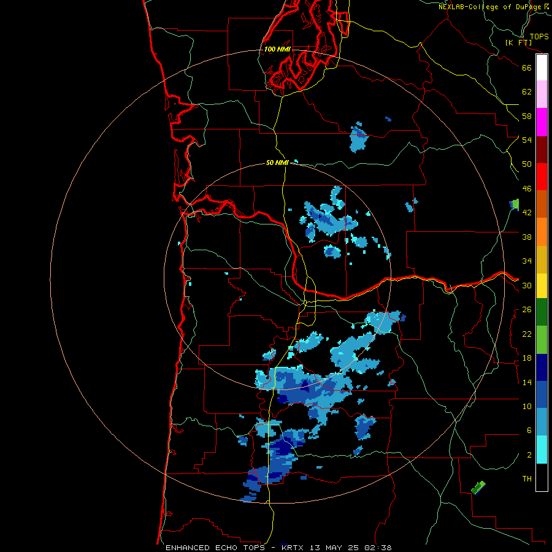
Task: Click the yellow 30-34 kft swatch
Action: pos(542,285)
